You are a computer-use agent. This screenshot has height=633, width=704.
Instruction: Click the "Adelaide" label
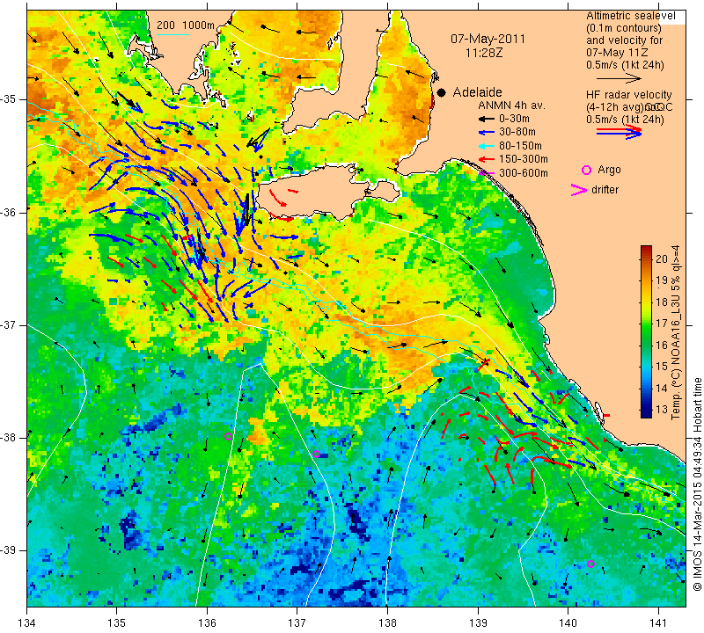(477, 92)
